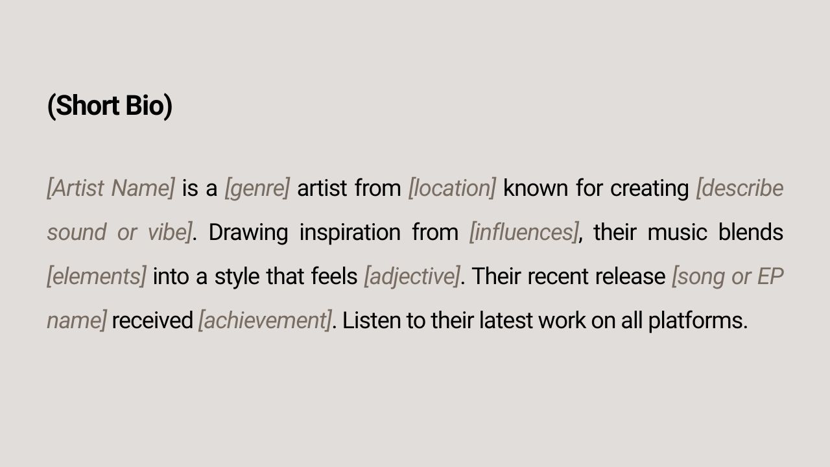
Task: Click the words 'known for creating'
Action: pyautogui.click(x=596, y=188)
